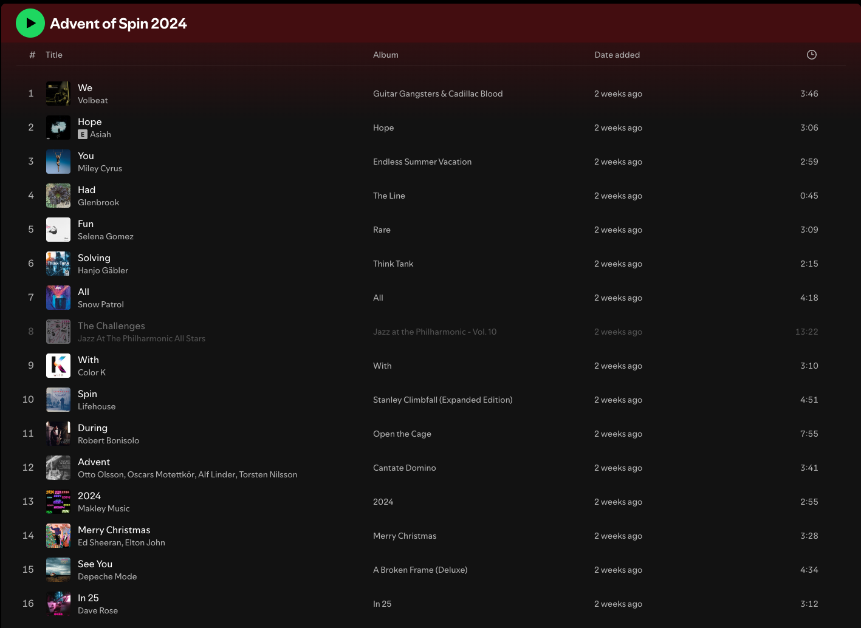Open album art for We by Volbeat

tap(58, 94)
